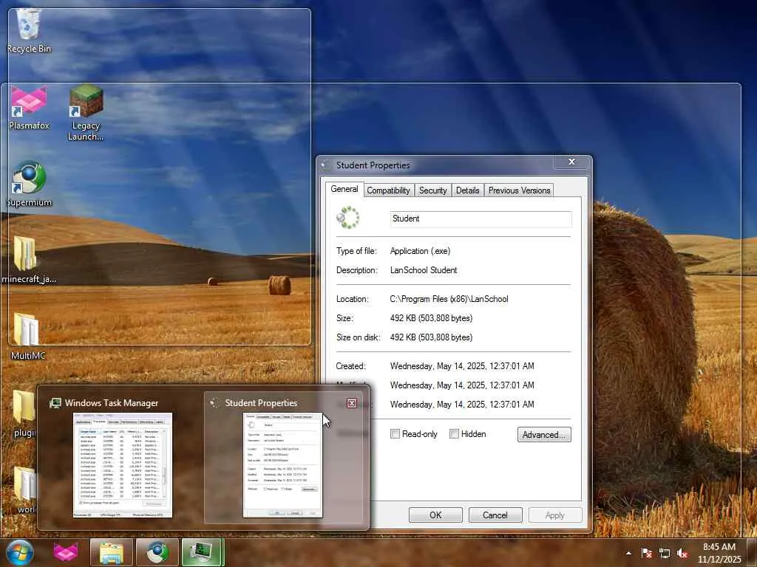Click the 'LanSchool Student' description text

424,270
